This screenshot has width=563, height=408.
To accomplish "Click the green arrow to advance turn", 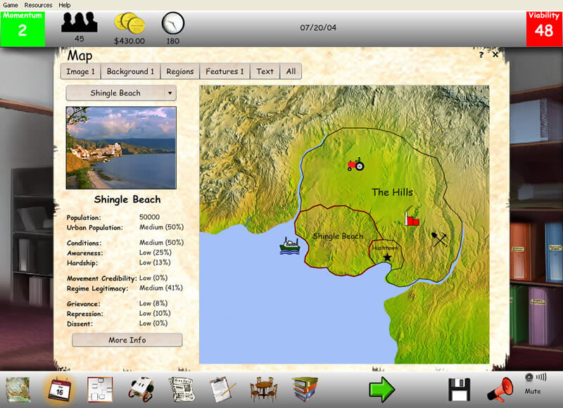I will click(382, 389).
